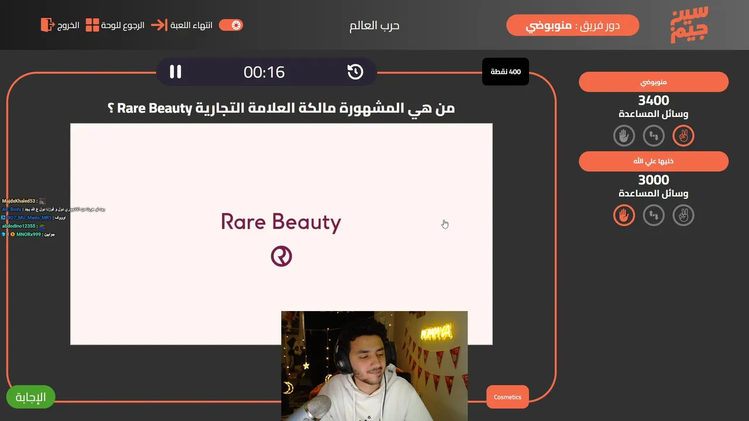Select خليها علي الله team name bar
This screenshot has height=421, width=749.
(x=654, y=161)
